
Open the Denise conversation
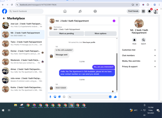coord(23,53)
